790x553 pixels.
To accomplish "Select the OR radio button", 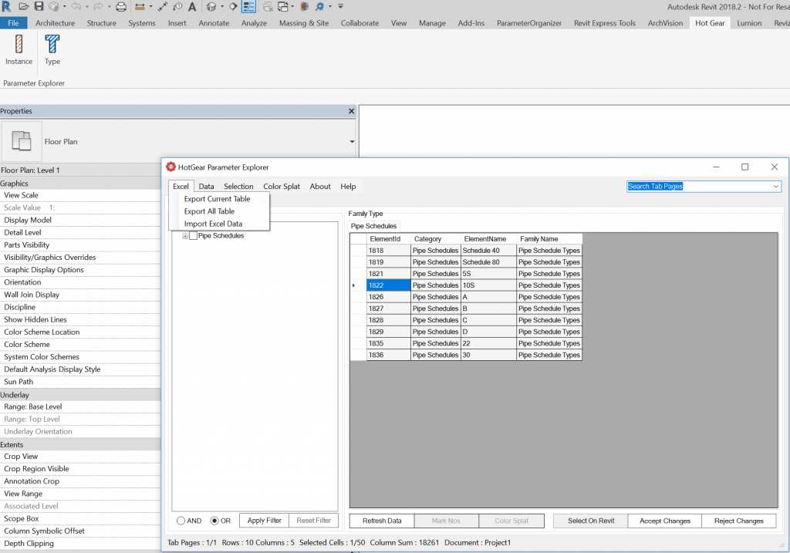I will [x=215, y=521].
